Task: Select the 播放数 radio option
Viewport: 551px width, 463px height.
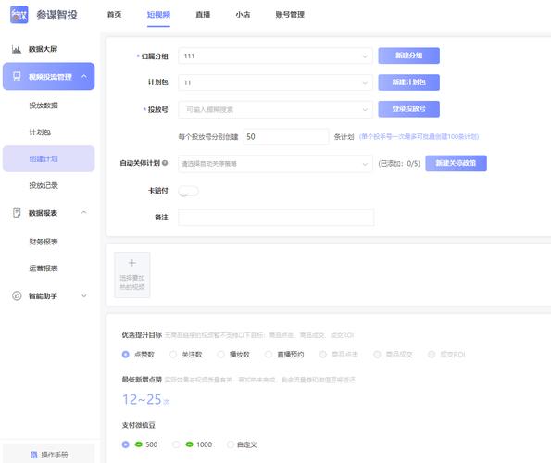Action: (220, 355)
